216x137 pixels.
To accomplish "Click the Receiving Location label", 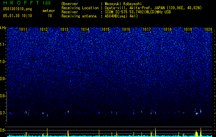I will 80,8.
